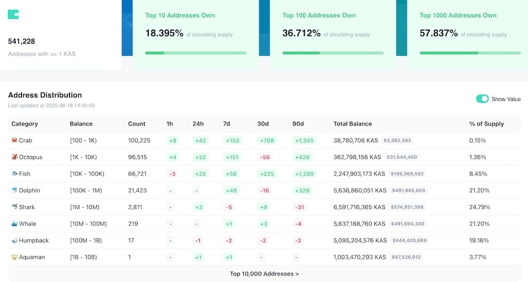Click the $31,644,460 value tag
This screenshot has height=282, width=528.
[402, 157]
